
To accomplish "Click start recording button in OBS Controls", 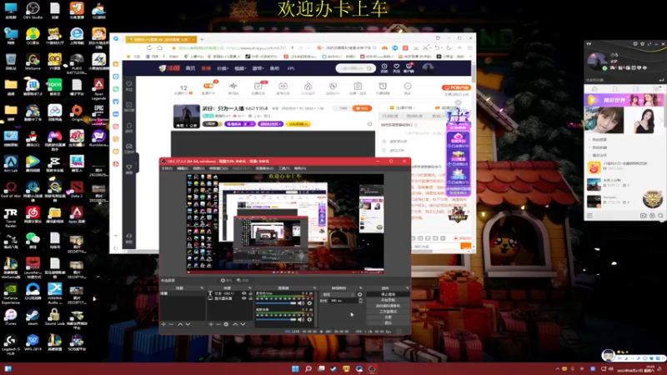I will [388, 300].
